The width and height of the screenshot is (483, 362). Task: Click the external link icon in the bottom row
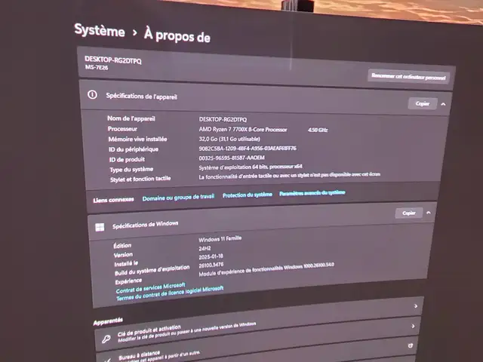pyautogui.click(x=411, y=345)
